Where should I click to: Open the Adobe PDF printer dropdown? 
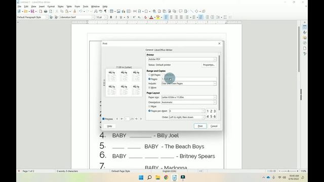(x=182, y=59)
